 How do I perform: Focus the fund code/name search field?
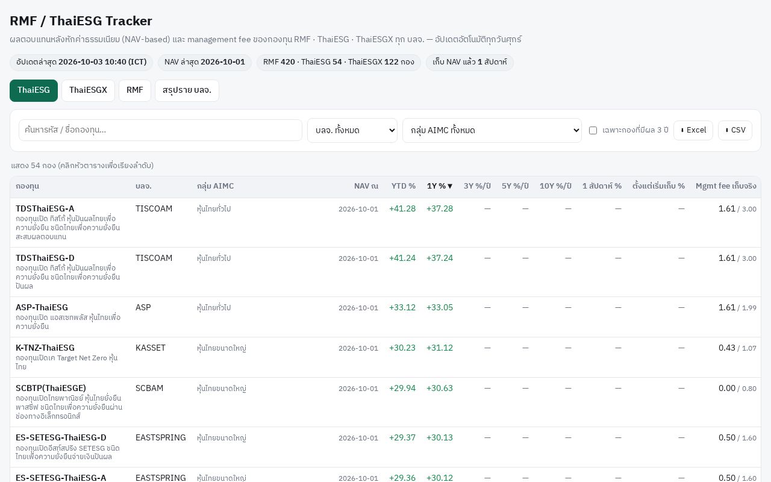pyautogui.click(x=160, y=130)
